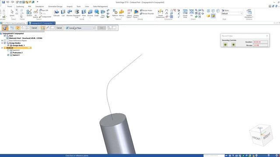The image size is (280, 157).
Task: Open the Switch Windows dropdown
Action: pos(249,14)
